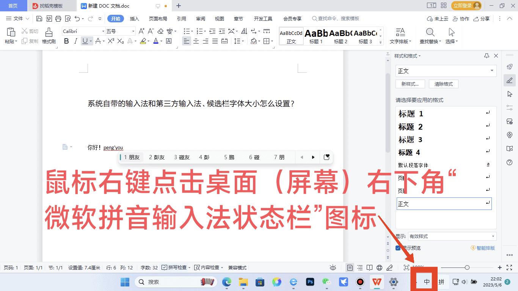Click the print icon on quick access toolbar
Screen dimensions: 518x291
(58, 18)
